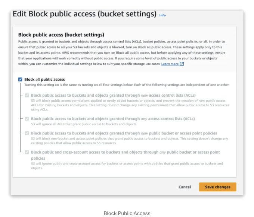Click the 'Turning this setting on' helper text
This screenshot has width=254, height=217.
coord(127,85)
